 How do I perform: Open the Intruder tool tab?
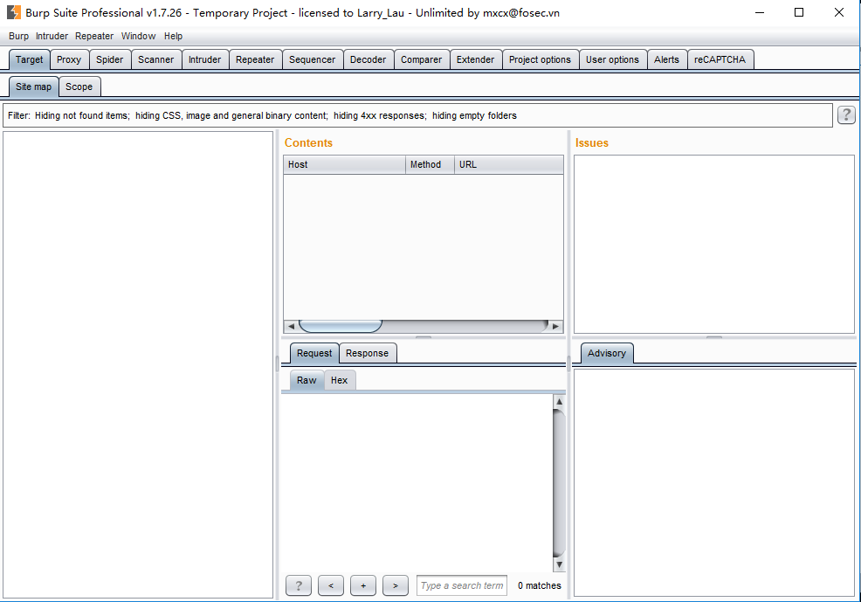click(205, 59)
